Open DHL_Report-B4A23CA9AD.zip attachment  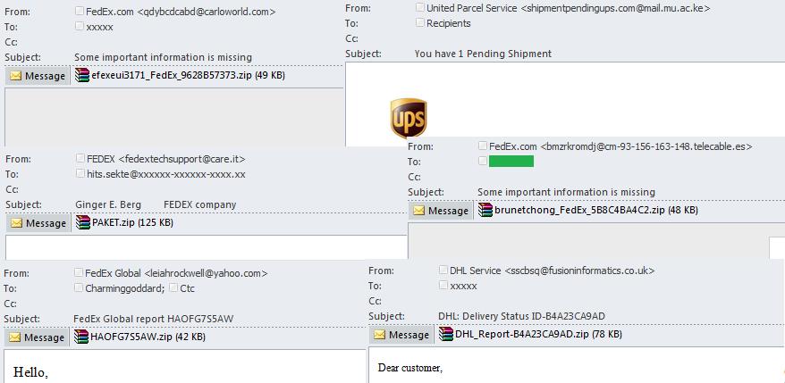(x=530, y=334)
